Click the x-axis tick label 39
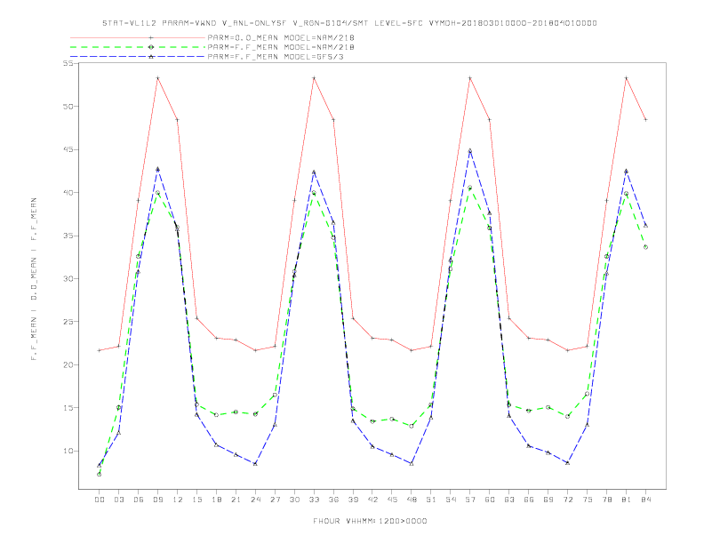The width and height of the screenshot is (704, 544). click(353, 500)
